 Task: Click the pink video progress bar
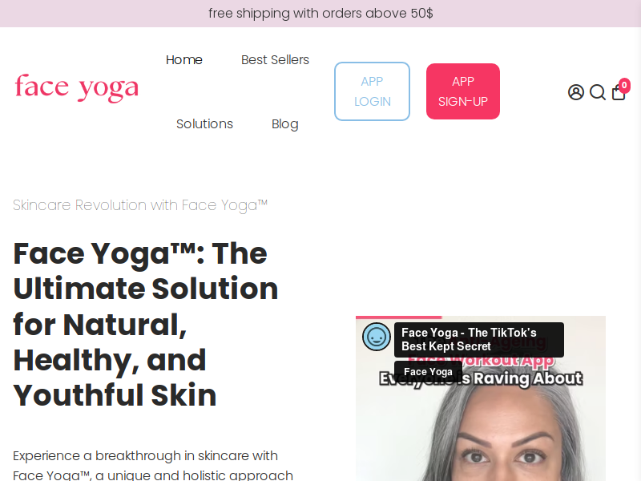tap(398, 317)
